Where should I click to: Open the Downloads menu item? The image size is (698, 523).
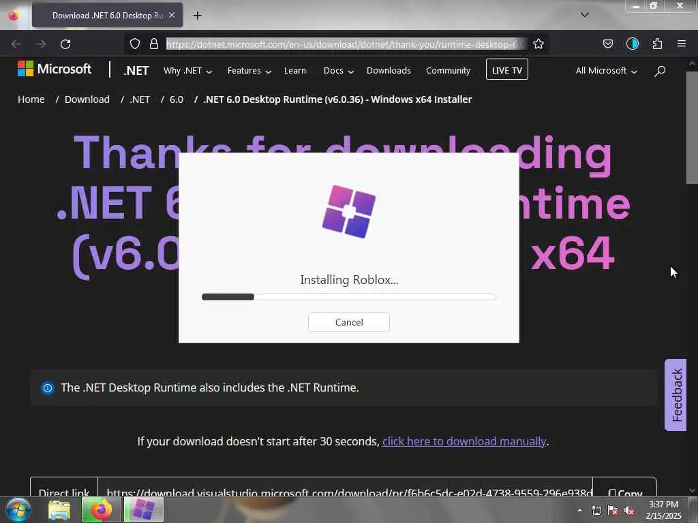click(389, 71)
